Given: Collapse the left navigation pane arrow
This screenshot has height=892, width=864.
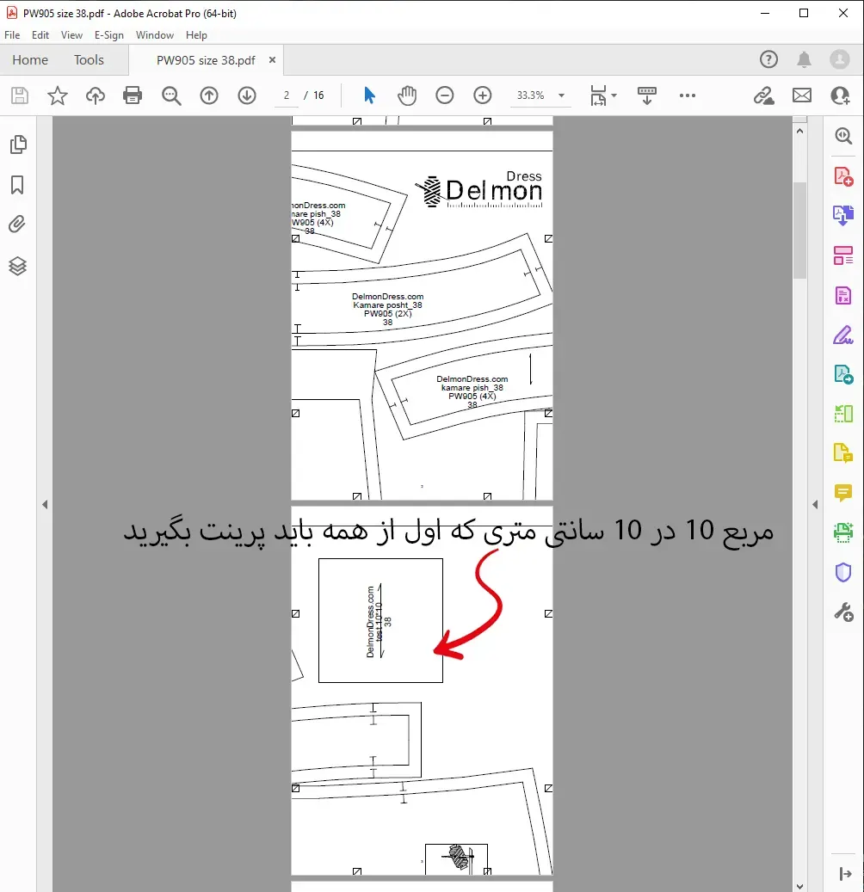Looking at the screenshot, I should [x=45, y=505].
